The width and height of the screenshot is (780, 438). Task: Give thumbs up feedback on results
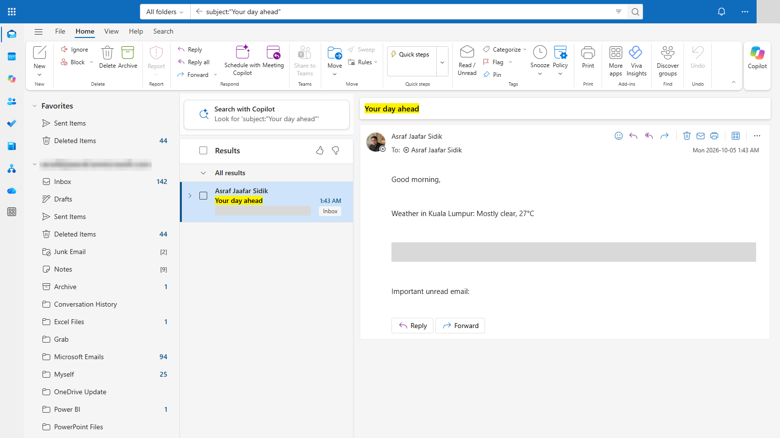coord(320,150)
